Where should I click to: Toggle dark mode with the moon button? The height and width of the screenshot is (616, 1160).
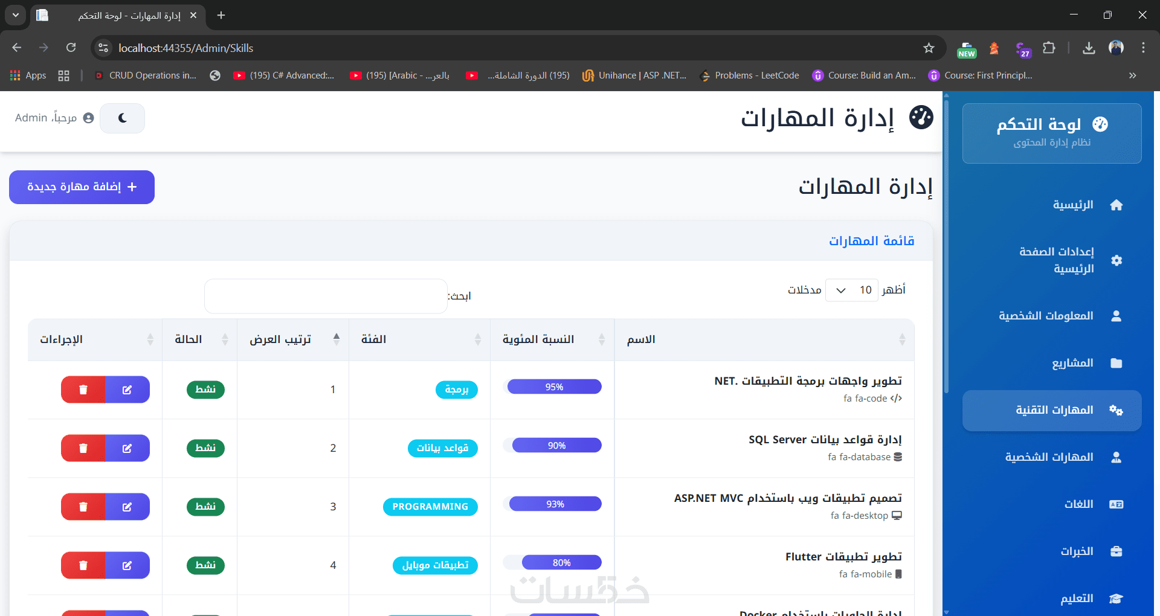(123, 118)
